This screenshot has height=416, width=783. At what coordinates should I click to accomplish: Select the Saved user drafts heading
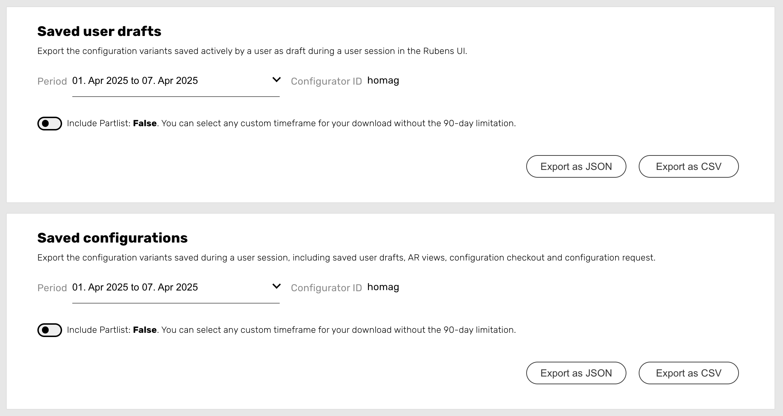[99, 31]
